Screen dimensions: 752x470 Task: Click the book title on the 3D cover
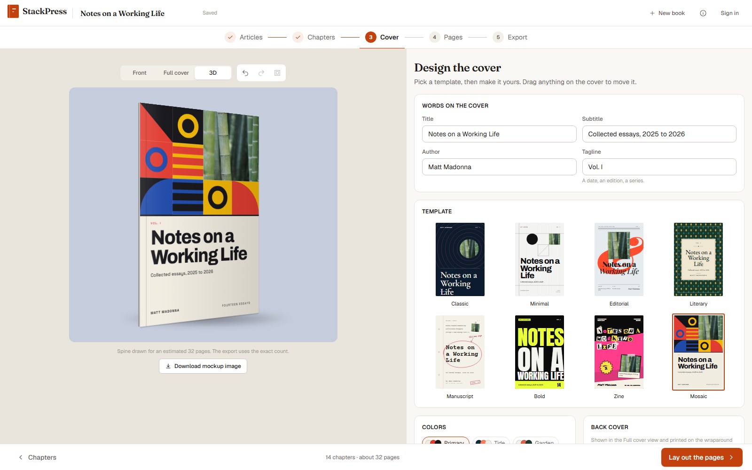pos(199,247)
